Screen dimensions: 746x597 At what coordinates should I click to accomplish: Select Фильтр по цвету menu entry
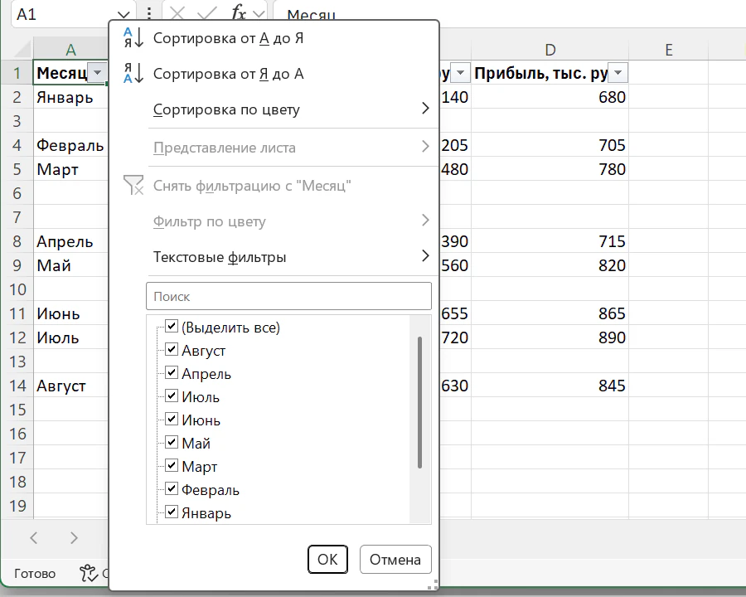293,221
